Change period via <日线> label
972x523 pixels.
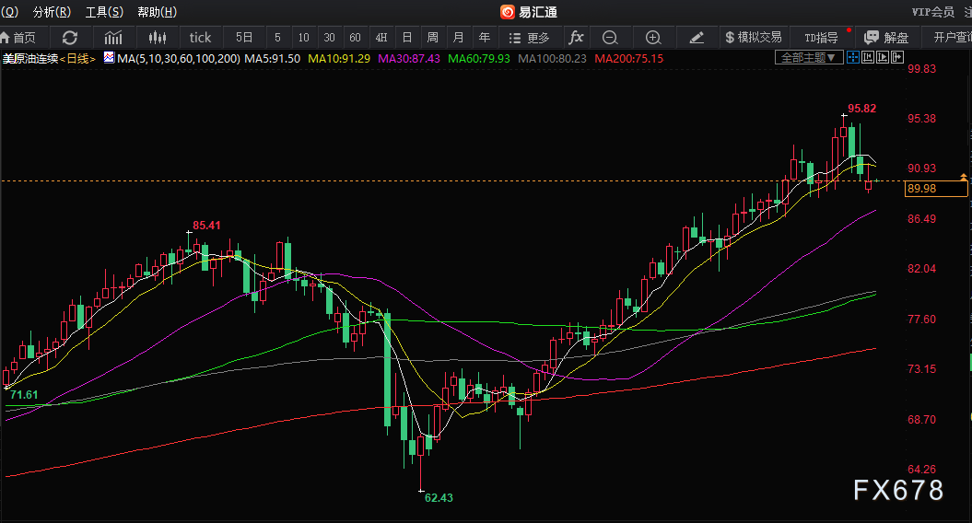[78, 58]
